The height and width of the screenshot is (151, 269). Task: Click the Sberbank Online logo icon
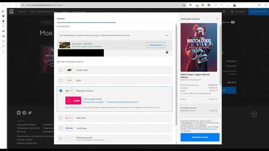(69, 91)
